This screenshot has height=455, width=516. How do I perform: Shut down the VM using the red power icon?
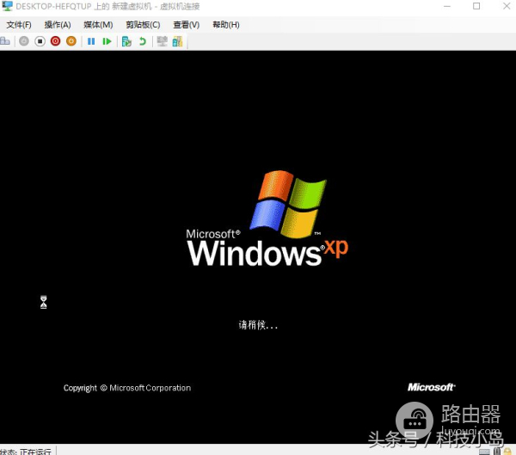click(x=55, y=41)
